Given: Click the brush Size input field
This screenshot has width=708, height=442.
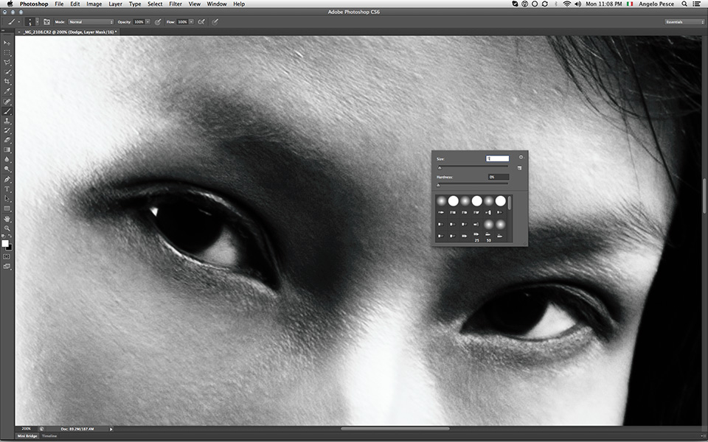Looking at the screenshot, I should [x=498, y=158].
